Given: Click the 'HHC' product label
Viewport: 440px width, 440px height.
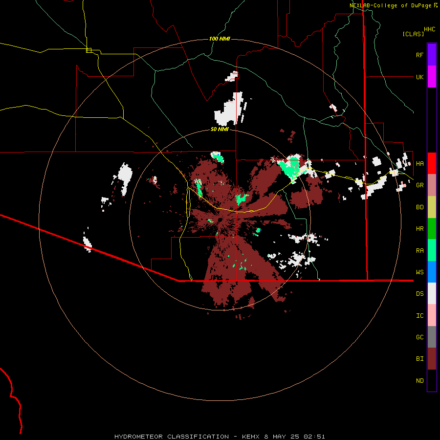Looking at the screenshot, I should coord(429,29).
